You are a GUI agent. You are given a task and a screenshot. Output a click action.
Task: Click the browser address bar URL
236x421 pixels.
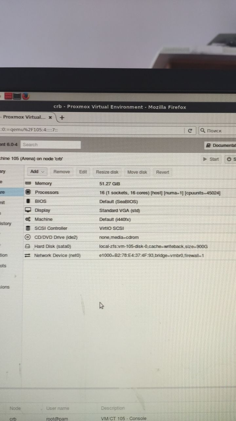pyautogui.click(x=91, y=130)
